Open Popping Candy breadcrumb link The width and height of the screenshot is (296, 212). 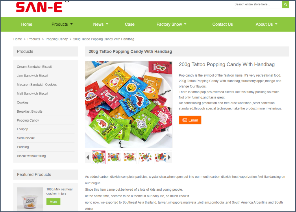tap(57, 39)
